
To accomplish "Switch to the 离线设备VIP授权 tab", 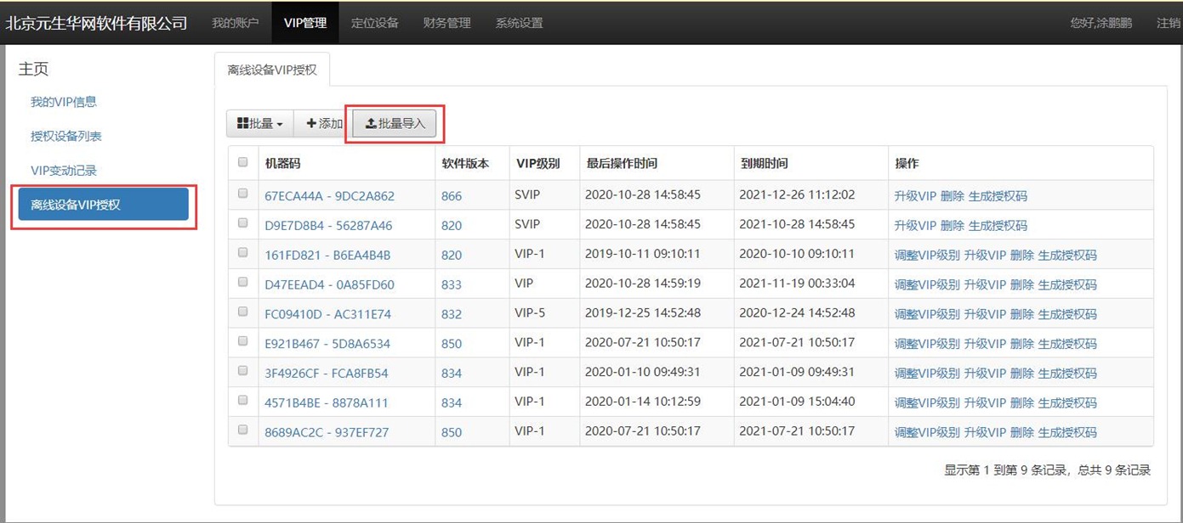I will click(272, 70).
